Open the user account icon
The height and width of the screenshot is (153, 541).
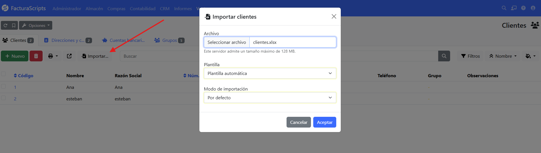tap(533, 8)
